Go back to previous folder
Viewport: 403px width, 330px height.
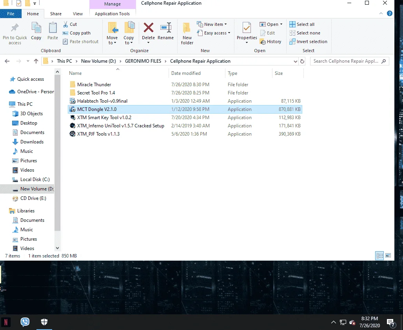point(7,61)
